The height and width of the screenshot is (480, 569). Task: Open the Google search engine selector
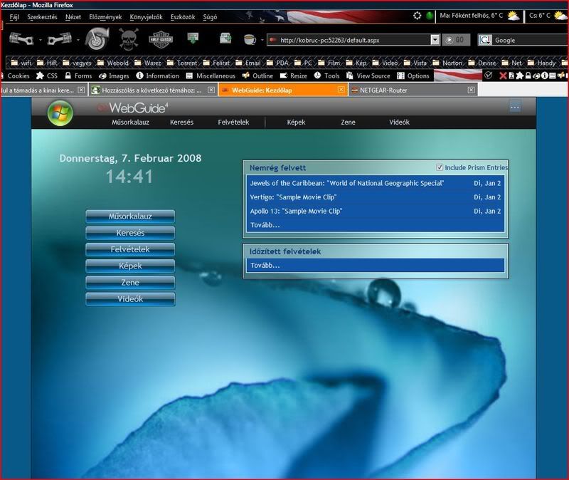[x=485, y=41]
